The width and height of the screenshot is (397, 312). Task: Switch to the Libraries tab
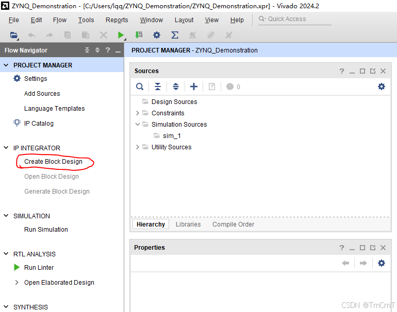(188, 224)
